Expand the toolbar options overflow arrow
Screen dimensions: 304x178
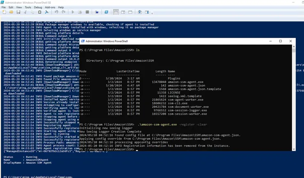152,14
